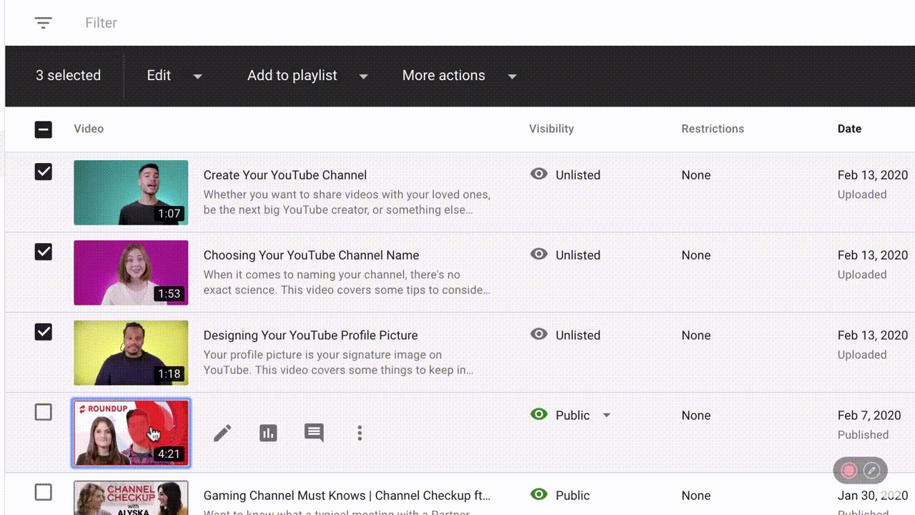Click 'Jan 30, 2020' date text
This screenshot has height=515, width=915.
872,496
